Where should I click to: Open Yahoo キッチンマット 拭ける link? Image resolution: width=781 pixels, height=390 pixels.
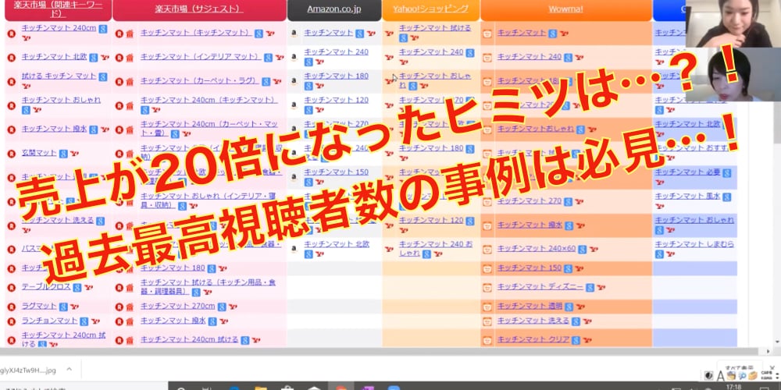[x=435, y=28]
